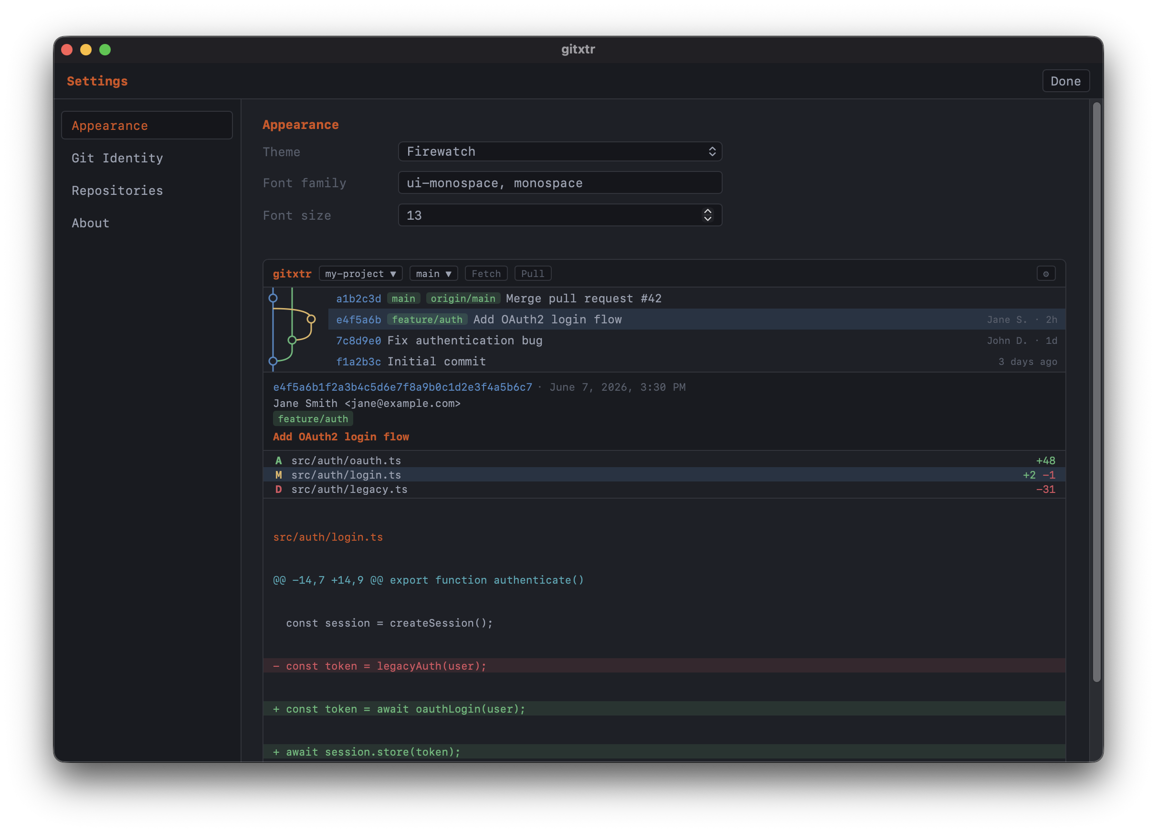Image resolution: width=1157 pixels, height=833 pixels.
Task: Click the yellow feature branch commit node
Action: point(311,319)
